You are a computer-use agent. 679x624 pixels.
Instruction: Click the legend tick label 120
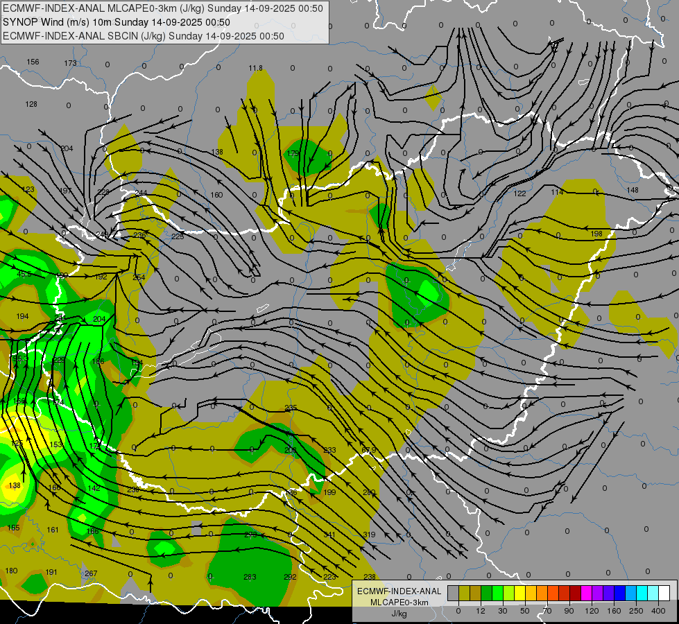[592, 611]
